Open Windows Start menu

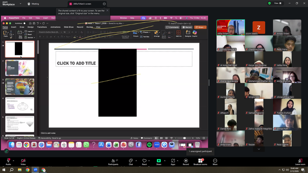tap(4, 170)
